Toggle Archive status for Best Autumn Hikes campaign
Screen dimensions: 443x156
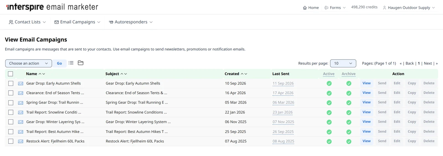tap(349, 132)
